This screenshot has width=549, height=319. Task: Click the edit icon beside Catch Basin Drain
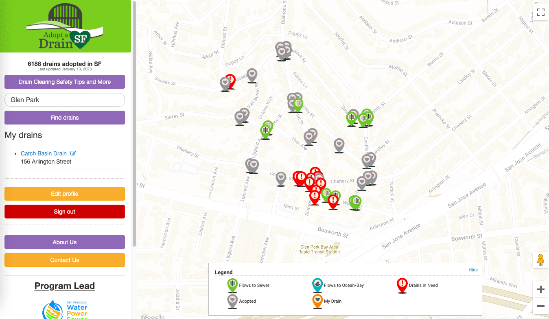pos(73,153)
